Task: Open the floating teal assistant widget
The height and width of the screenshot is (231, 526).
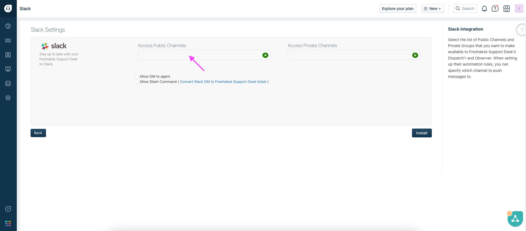Action: (x=515, y=219)
